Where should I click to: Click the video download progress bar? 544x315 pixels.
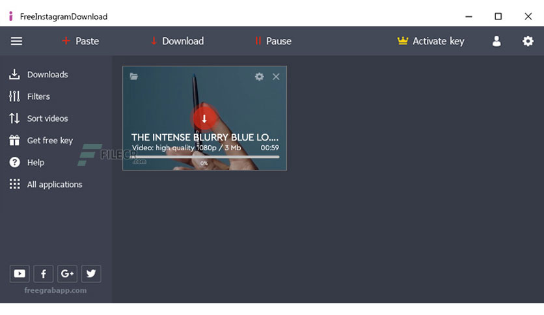(x=205, y=157)
